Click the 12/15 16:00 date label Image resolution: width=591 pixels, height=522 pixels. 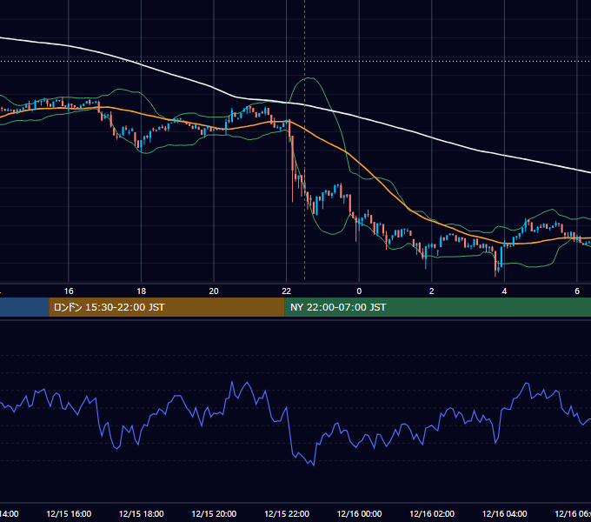69,513
